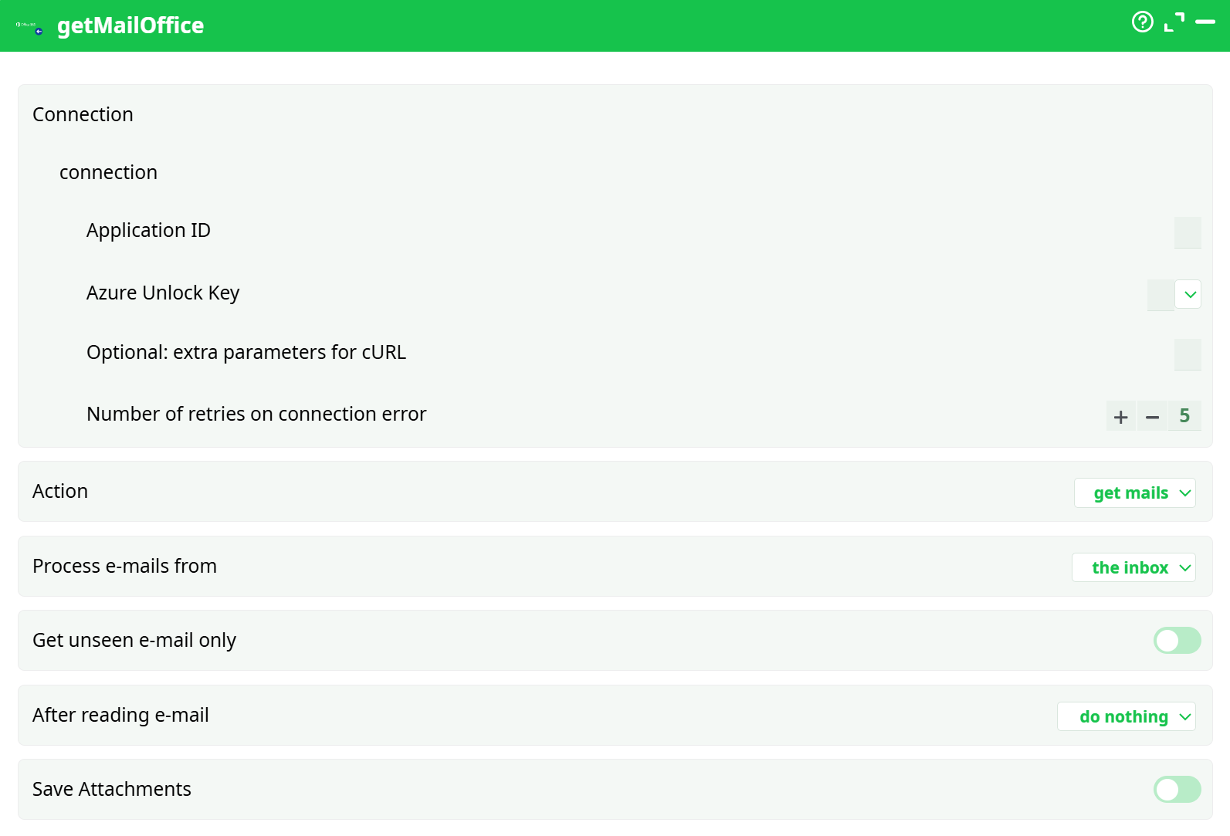Click the Azure Unlock Key input box
This screenshot has width=1230, height=836.
point(1160,295)
